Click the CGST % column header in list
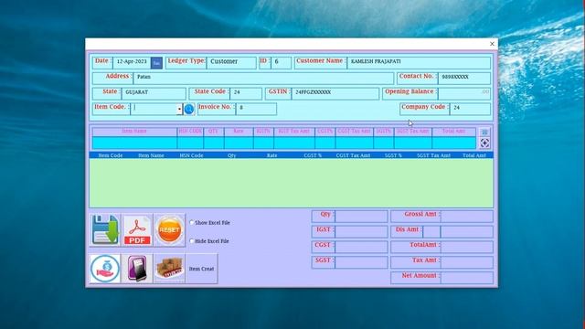Screen dimensions: 585x329 [x=313, y=155]
